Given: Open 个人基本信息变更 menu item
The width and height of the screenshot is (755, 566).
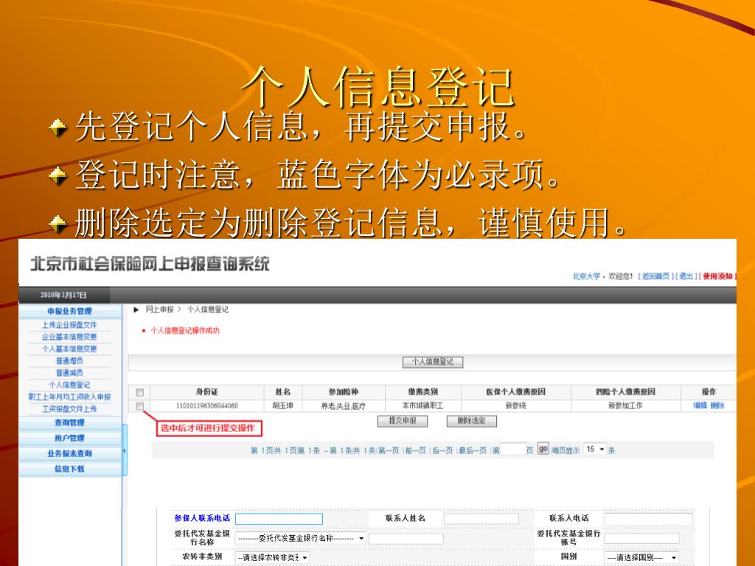Looking at the screenshot, I should 69,349.
